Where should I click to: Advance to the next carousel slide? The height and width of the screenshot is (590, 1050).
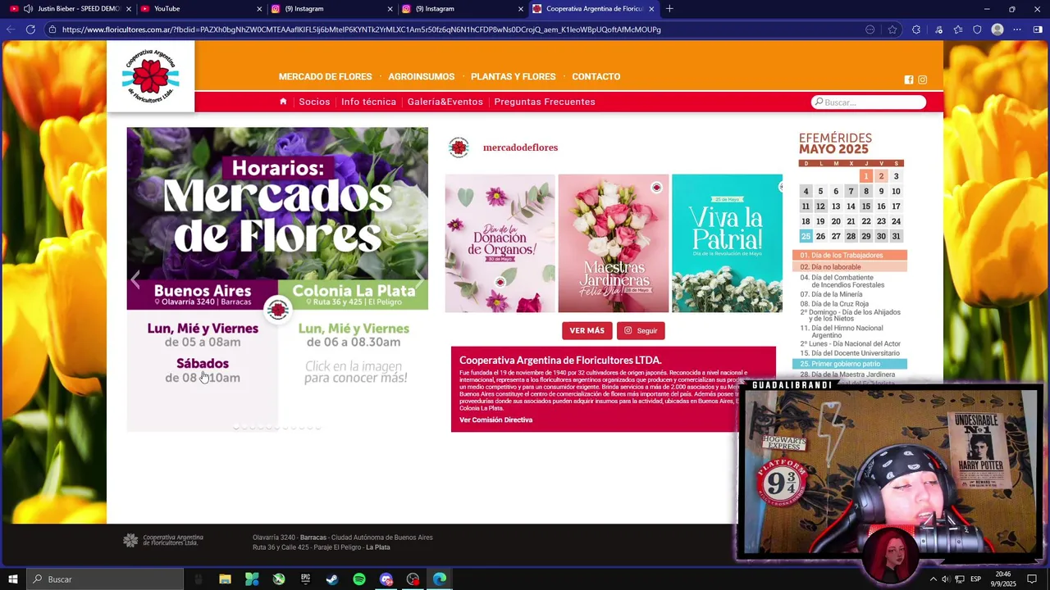(418, 279)
